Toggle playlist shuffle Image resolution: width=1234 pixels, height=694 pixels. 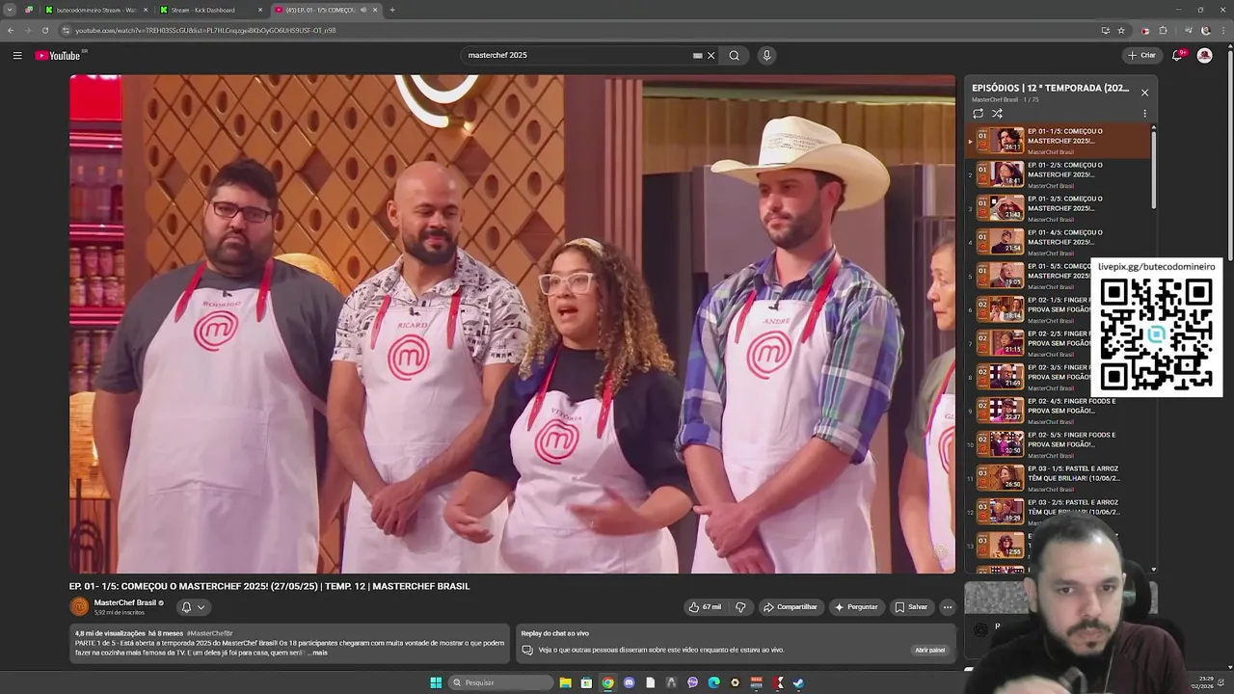click(x=997, y=114)
